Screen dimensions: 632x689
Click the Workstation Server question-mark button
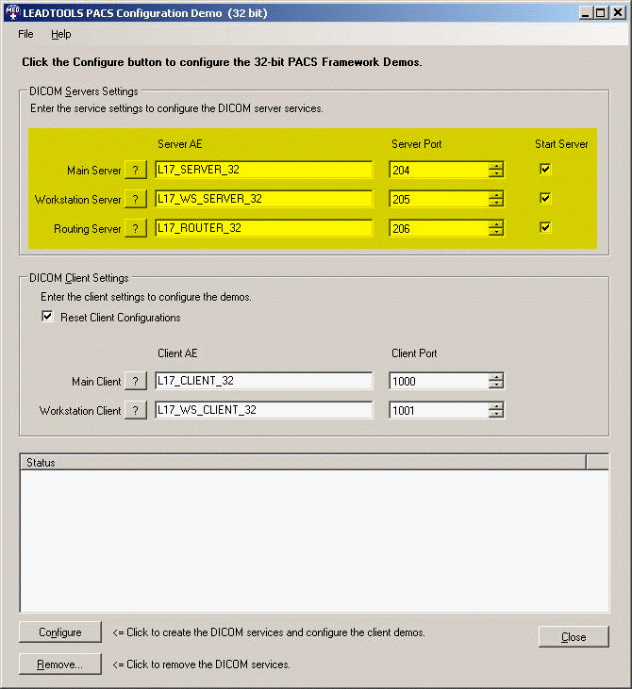136,200
